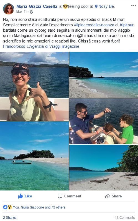Open the photo of researchers fitting headset

(x=104, y=121)
